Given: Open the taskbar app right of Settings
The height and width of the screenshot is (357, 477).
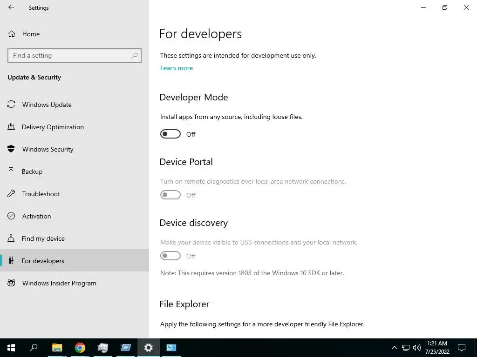Looking at the screenshot, I should coord(171,348).
